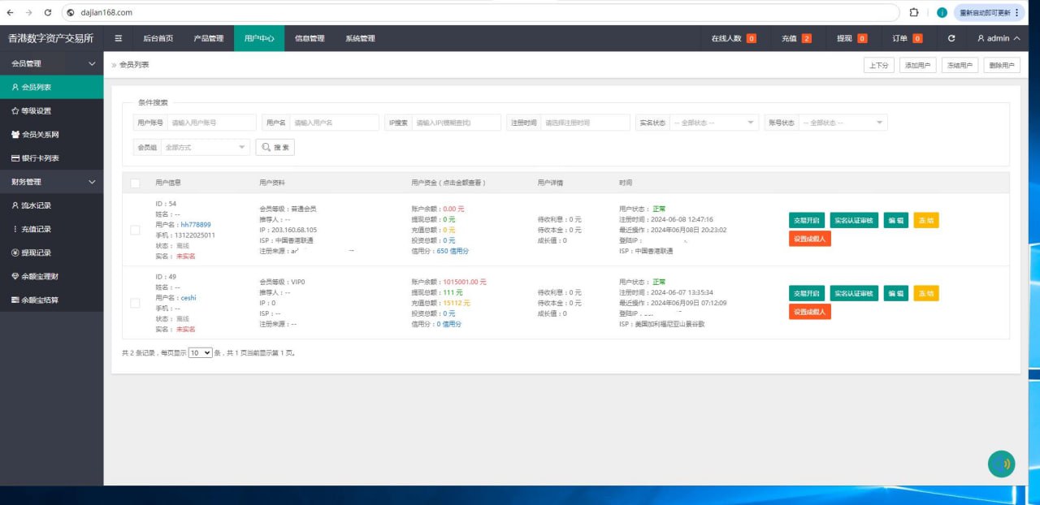Check the row checkbox for user ceshi
The width and height of the screenshot is (1040, 505).
(x=135, y=303)
